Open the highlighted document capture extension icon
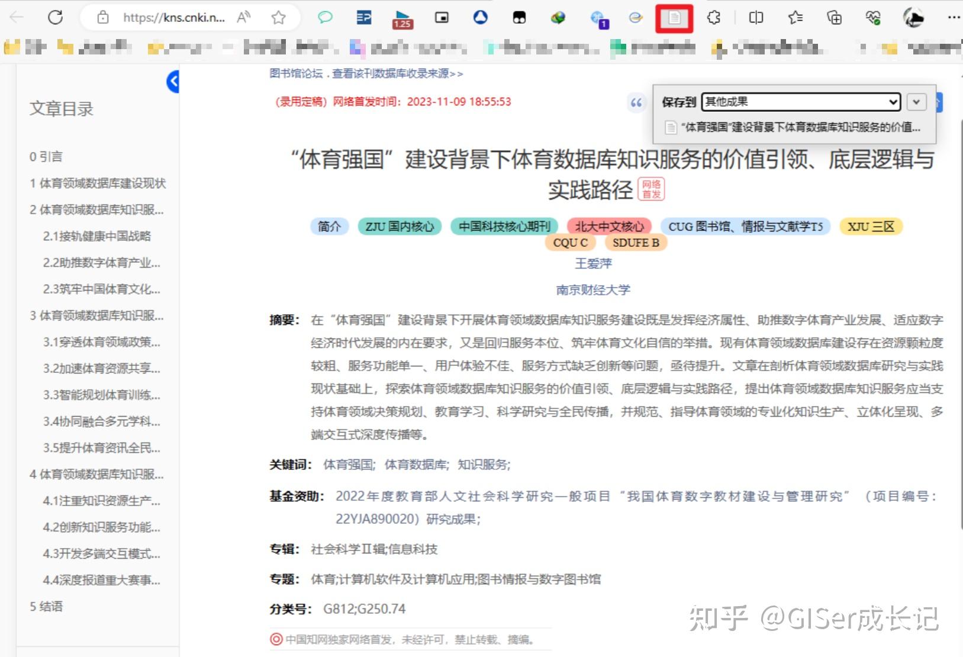Viewport: 963px width, 657px height. click(675, 17)
